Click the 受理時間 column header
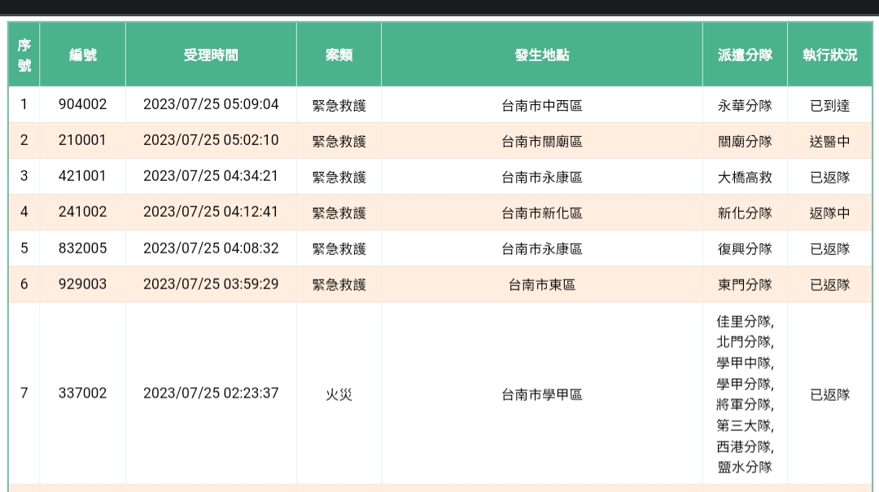Image resolution: width=879 pixels, height=492 pixels. (211, 55)
